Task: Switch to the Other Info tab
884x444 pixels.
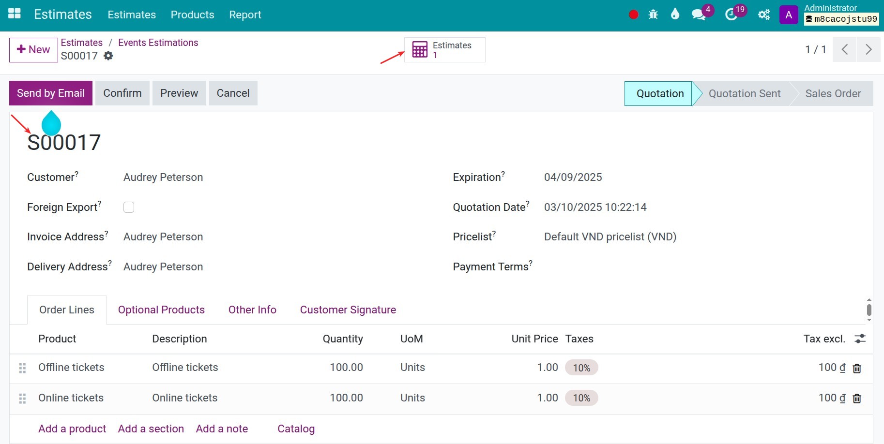Action: pos(252,310)
